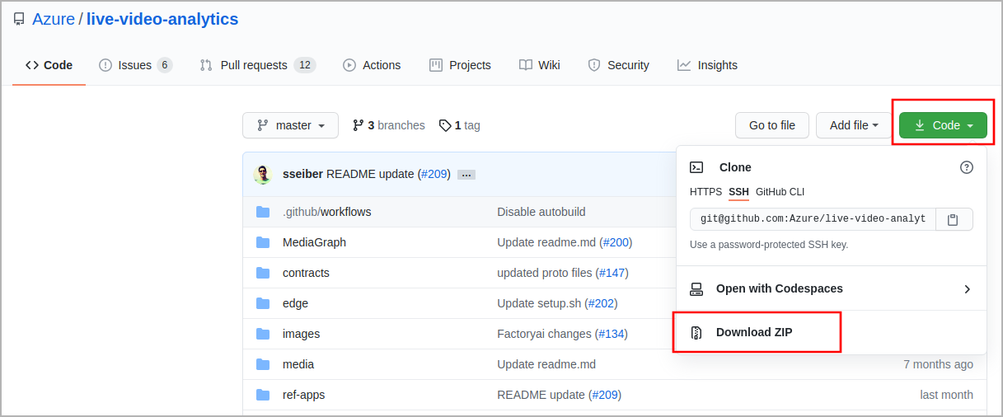This screenshot has height=417, width=1003.
Task: Click the Security shield icon
Action: 594,65
